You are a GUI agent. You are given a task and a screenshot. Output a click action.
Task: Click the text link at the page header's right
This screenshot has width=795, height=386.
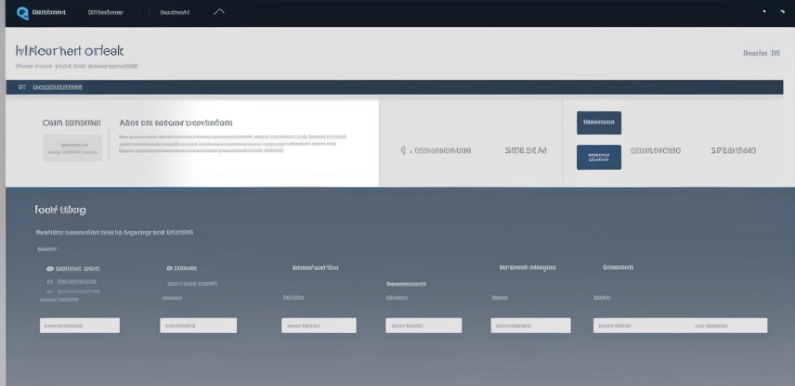click(x=761, y=54)
